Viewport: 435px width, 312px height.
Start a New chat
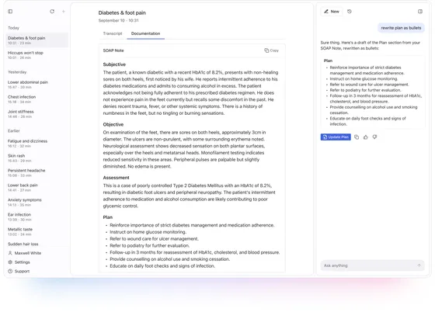332,12
